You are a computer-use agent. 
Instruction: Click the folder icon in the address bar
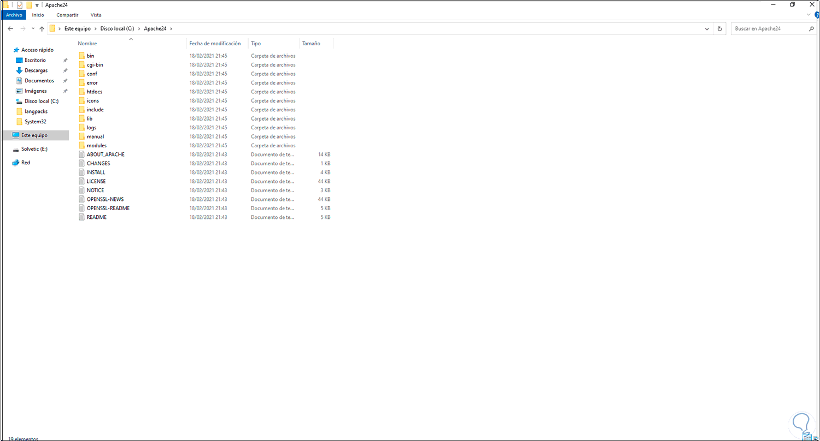(52, 28)
